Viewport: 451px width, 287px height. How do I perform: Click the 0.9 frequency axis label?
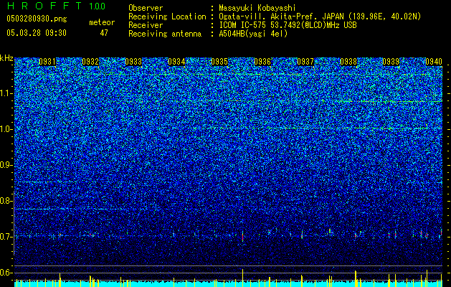click(6, 165)
